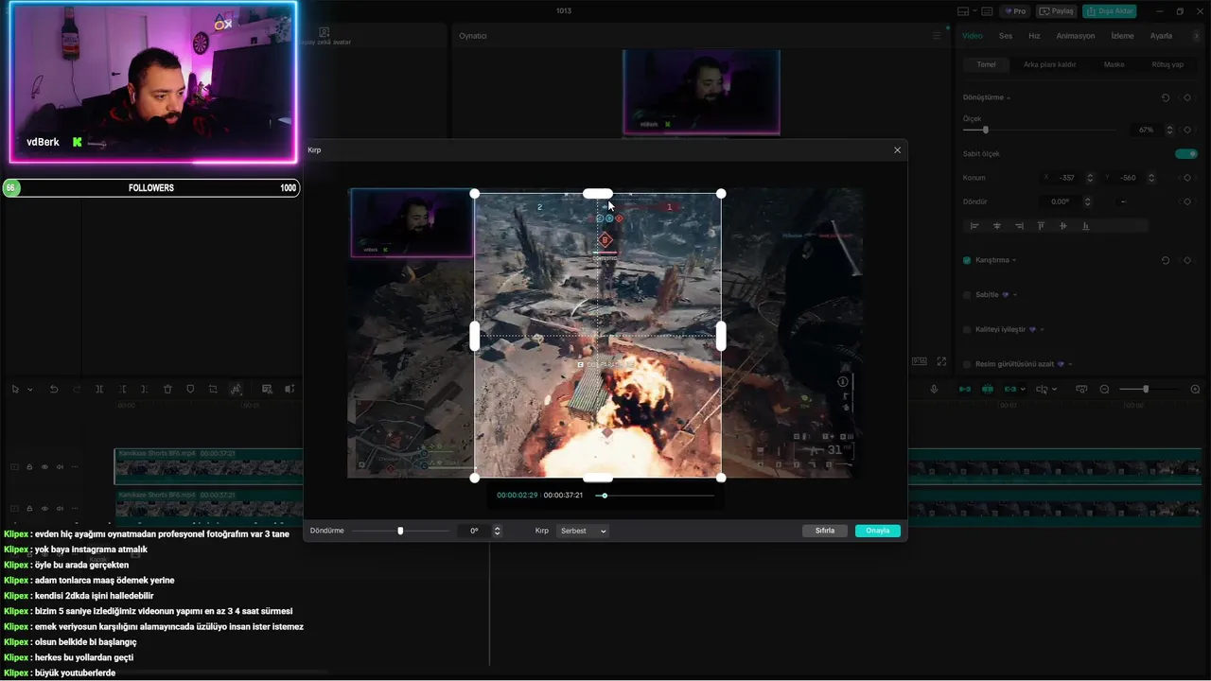
Task: Click the microphone record voiceover icon
Action: tap(934, 390)
